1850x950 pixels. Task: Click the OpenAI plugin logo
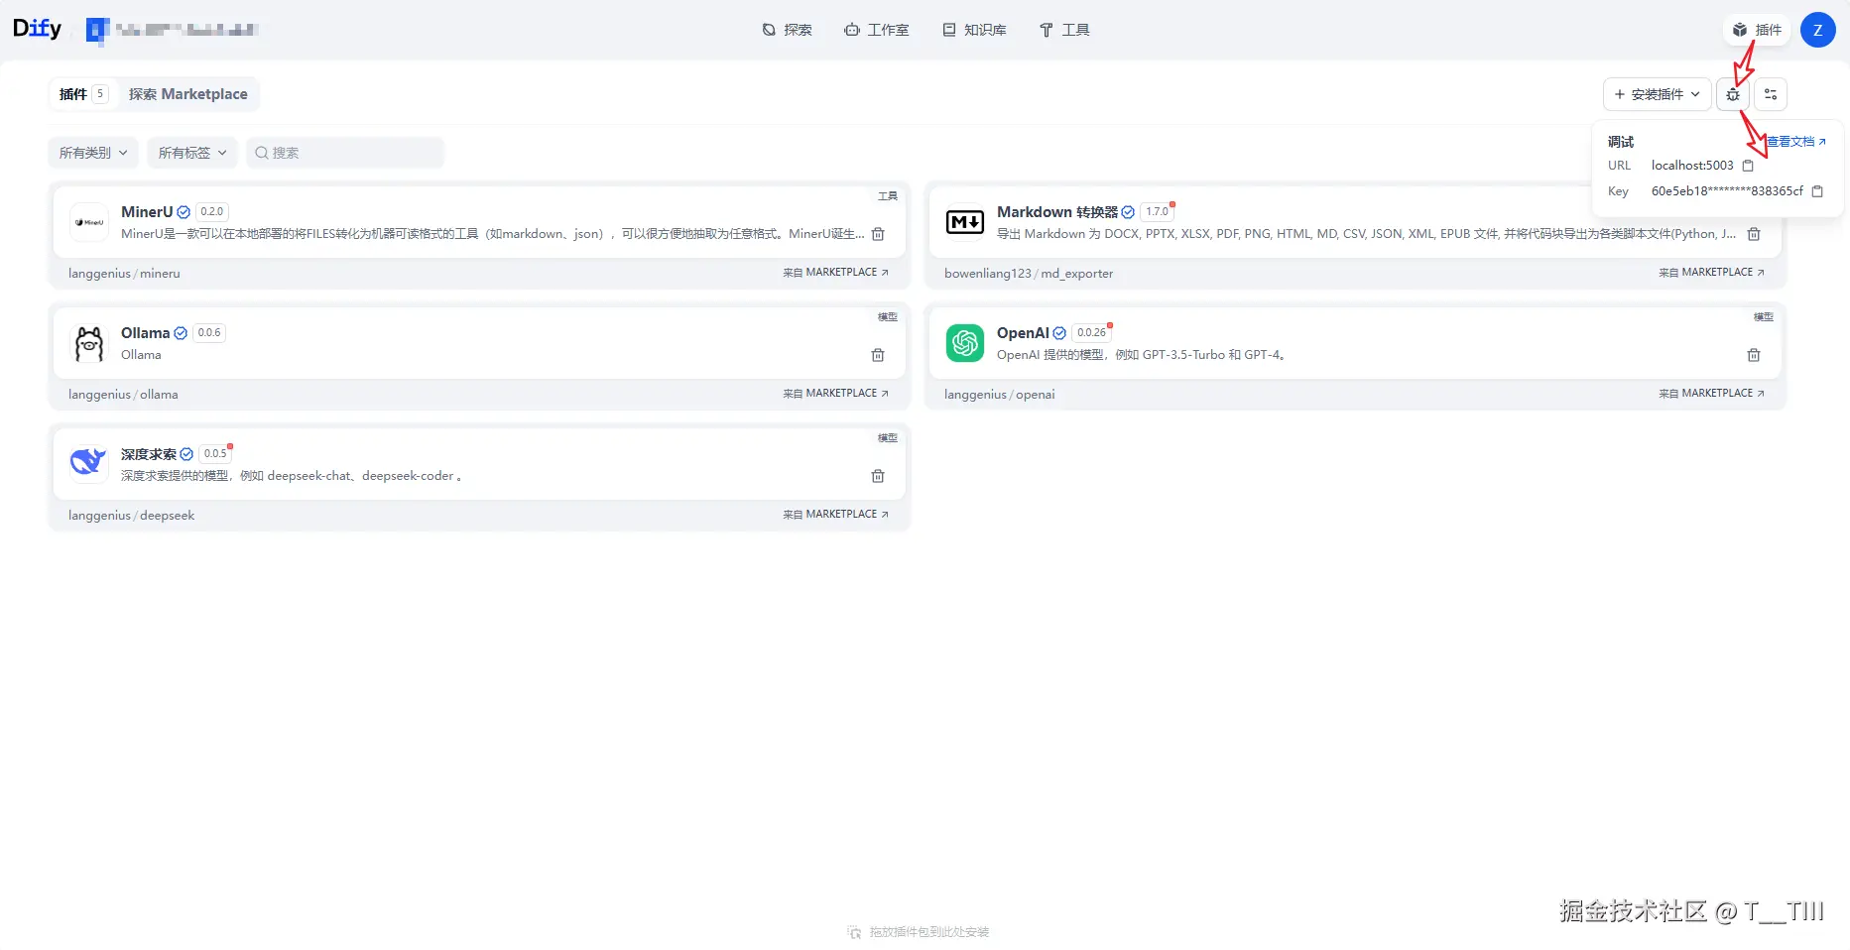click(x=965, y=343)
